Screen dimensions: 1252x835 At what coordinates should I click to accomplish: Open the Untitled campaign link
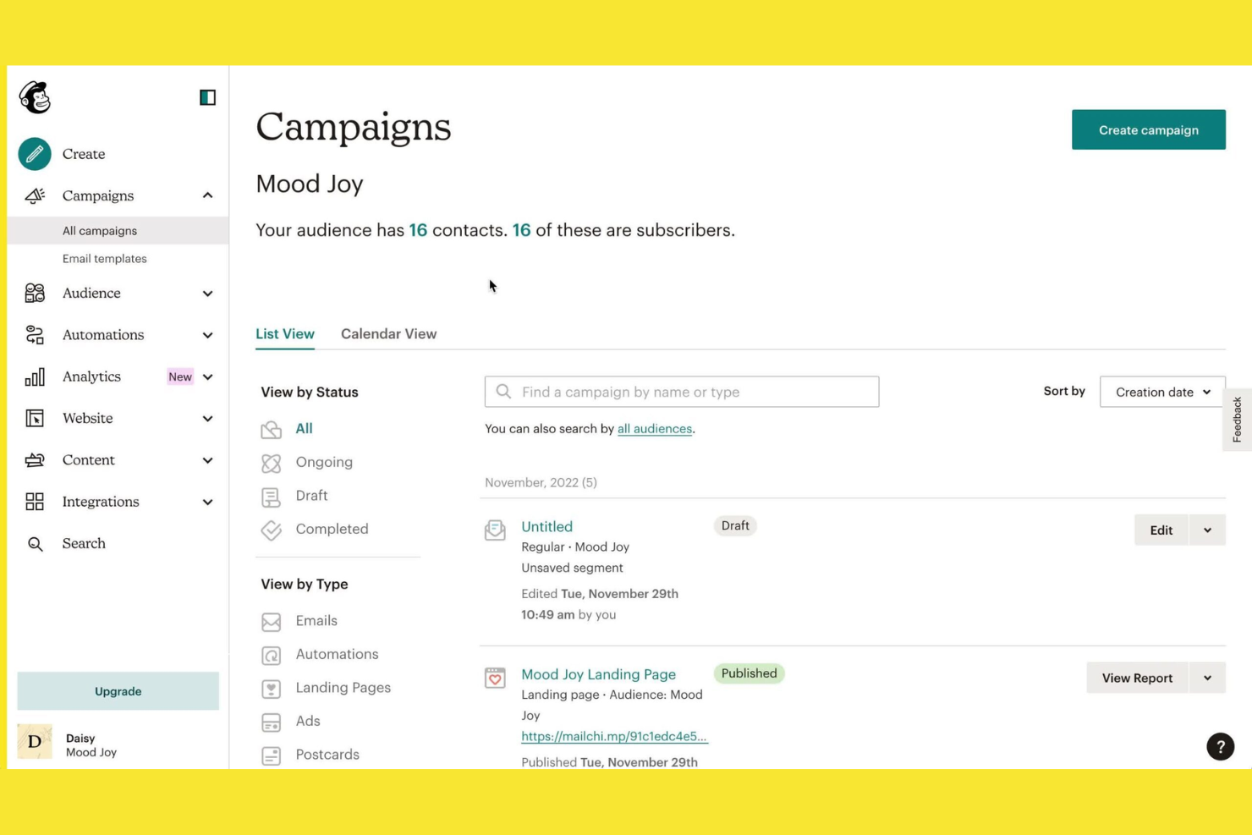pos(546,526)
